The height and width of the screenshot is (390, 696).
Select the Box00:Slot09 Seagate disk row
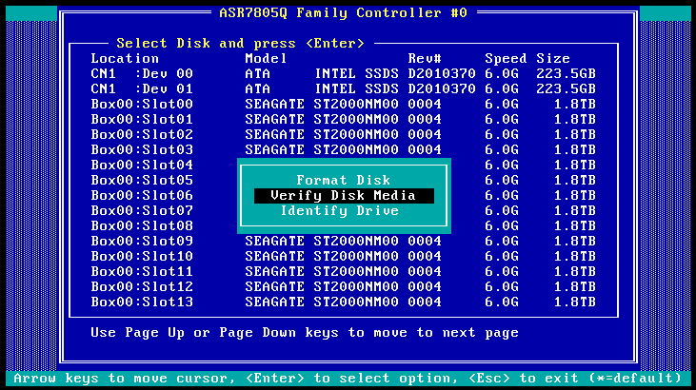click(x=343, y=241)
